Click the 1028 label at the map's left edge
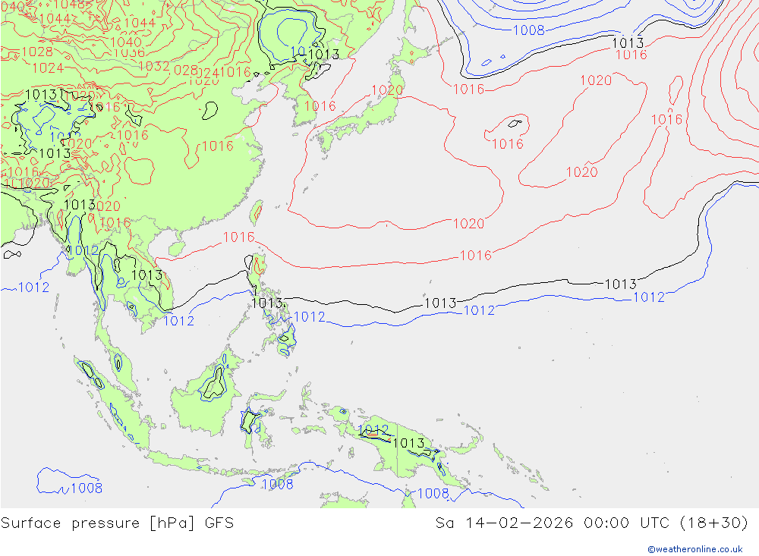The height and width of the screenshot is (556, 759). (x=37, y=52)
